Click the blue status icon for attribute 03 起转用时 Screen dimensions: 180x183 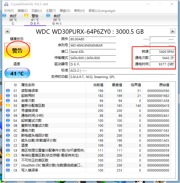[8, 96]
